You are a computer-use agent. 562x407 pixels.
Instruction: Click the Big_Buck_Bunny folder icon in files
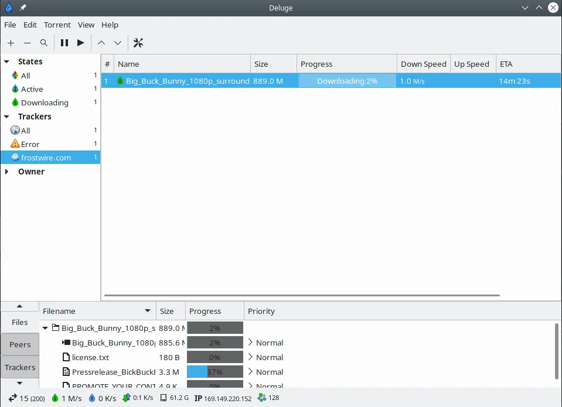click(x=56, y=327)
